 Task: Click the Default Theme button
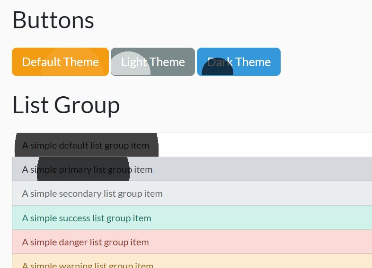60,62
